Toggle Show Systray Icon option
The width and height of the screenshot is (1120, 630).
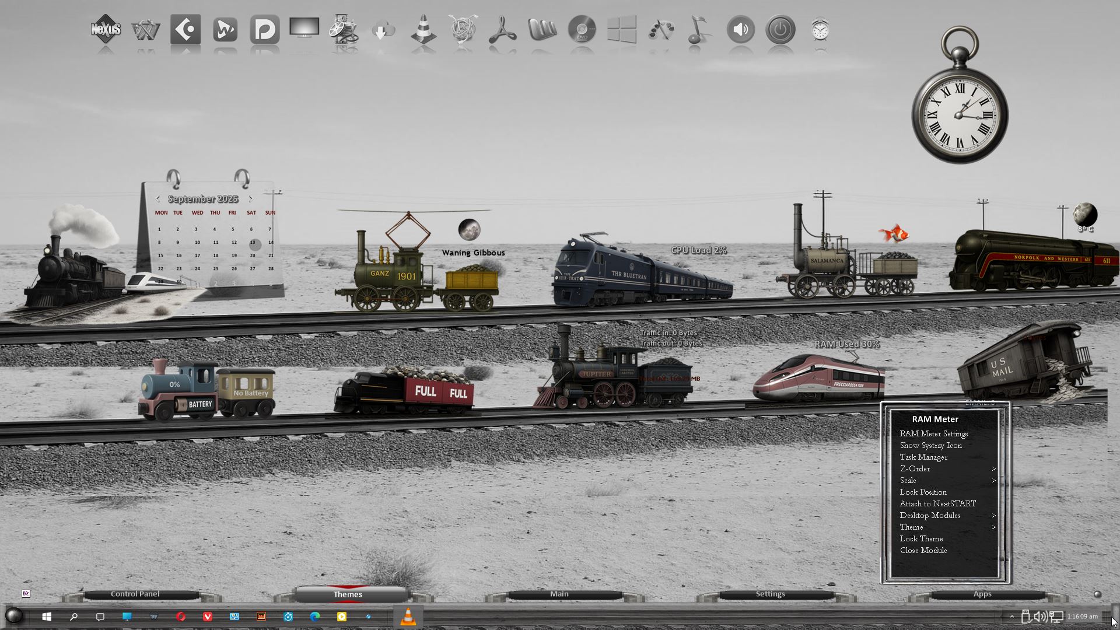[930, 445]
